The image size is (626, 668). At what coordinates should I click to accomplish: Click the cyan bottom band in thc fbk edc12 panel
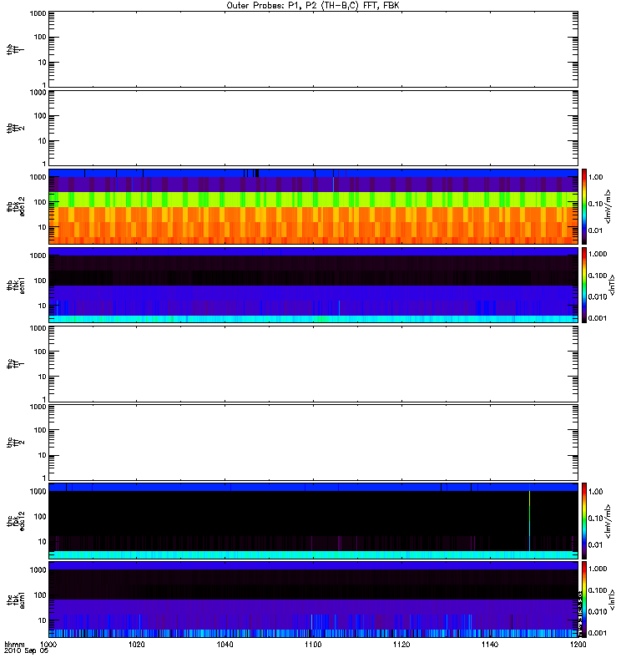tap(314, 554)
